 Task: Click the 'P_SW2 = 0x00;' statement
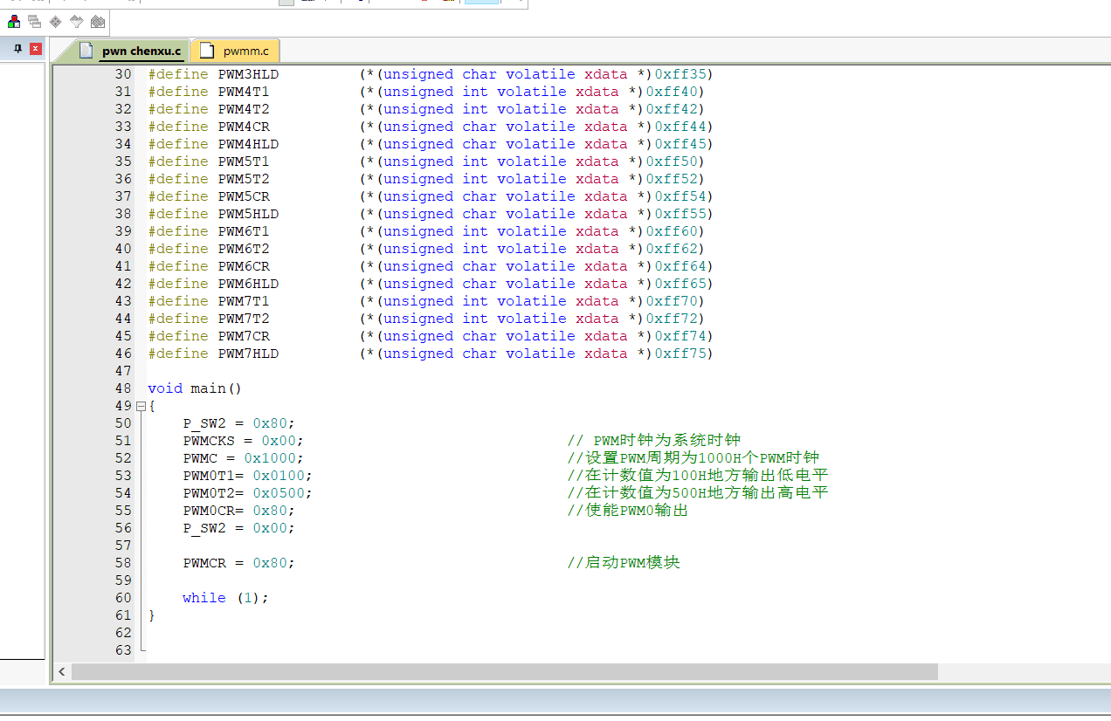pyautogui.click(x=238, y=528)
